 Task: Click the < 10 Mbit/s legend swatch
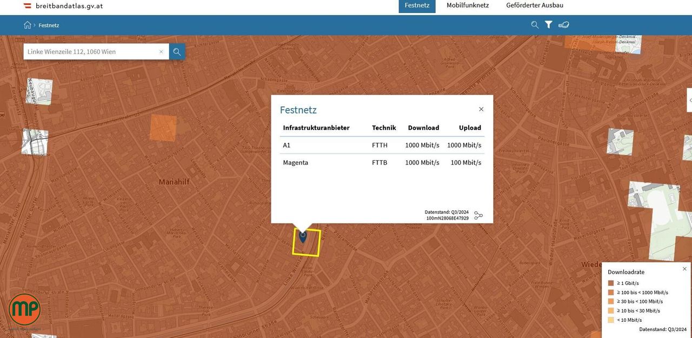tap(611, 320)
